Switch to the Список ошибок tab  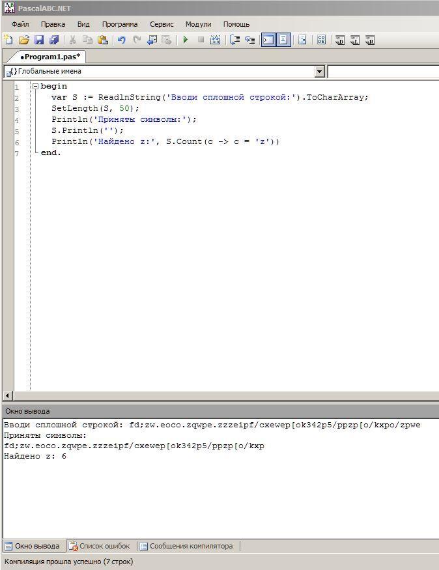[100, 546]
